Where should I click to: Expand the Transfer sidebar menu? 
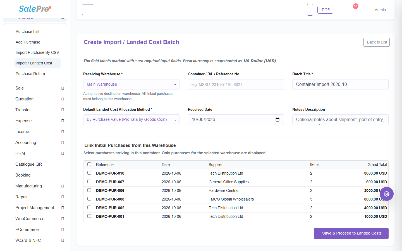[x=35, y=110]
